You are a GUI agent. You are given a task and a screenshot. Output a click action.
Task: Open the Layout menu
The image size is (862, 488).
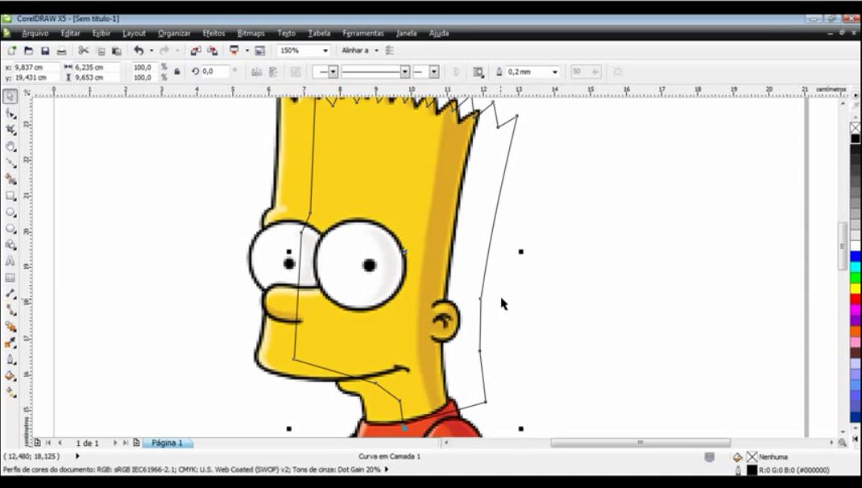coord(135,33)
